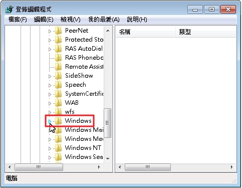The image size is (242, 188).
Task: Click the SideShow folder icon
Action: [x=59, y=76]
